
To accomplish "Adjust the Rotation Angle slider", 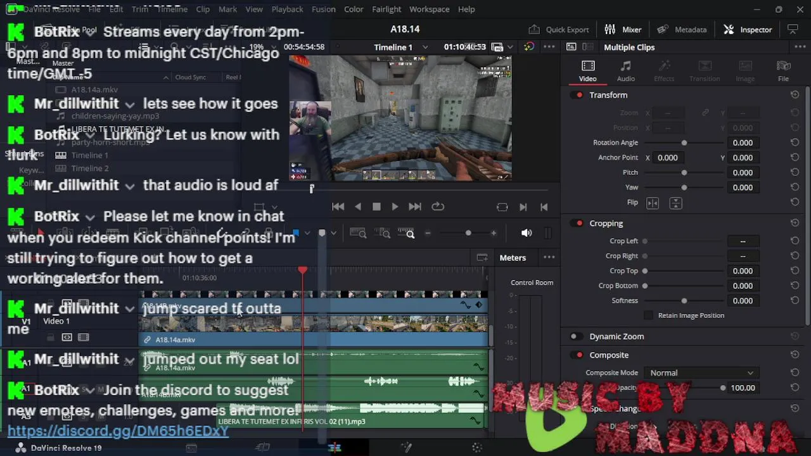I will pyautogui.click(x=684, y=142).
